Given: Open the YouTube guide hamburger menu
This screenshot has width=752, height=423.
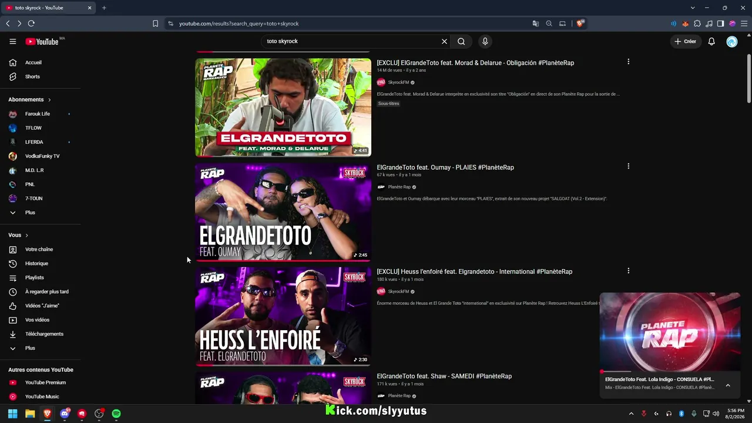Looking at the screenshot, I should 13,41.
